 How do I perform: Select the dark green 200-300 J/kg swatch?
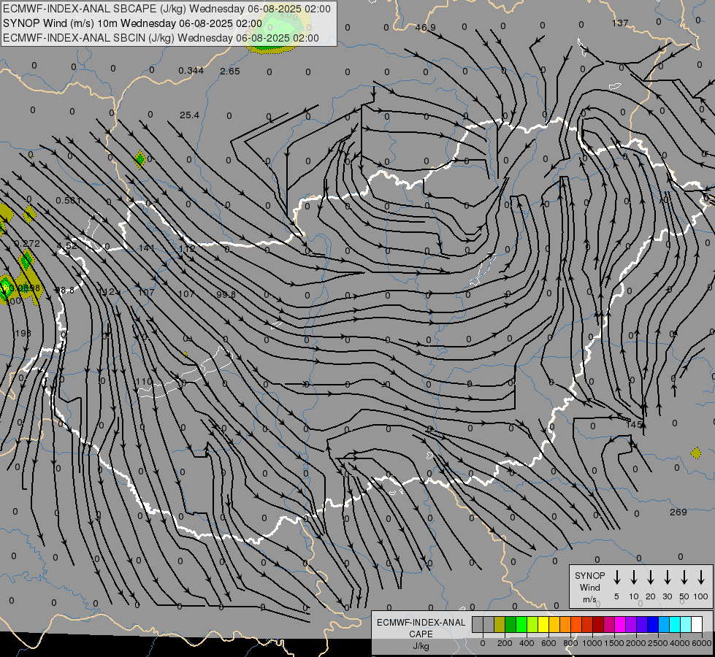511,625
